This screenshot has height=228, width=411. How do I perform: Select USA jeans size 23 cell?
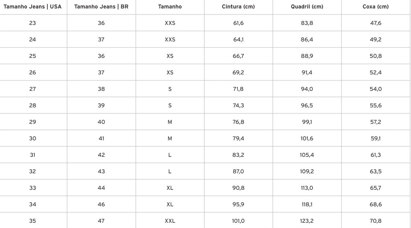(33, 23)
